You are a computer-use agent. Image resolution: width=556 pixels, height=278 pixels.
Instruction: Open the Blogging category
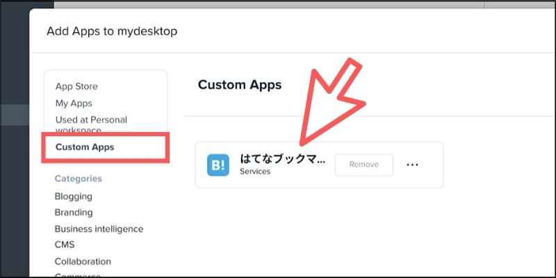pyautogui.click(x=74, y=197)
